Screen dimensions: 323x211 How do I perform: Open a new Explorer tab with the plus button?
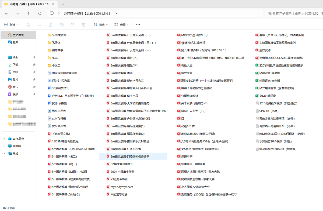[63, 4]
